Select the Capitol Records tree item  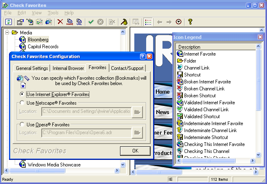point(43,46)
